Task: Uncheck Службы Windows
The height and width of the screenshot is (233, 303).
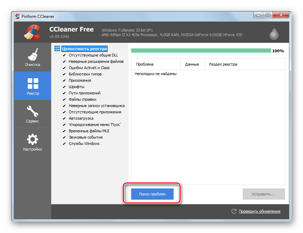Action: click(x=64, y=144)
